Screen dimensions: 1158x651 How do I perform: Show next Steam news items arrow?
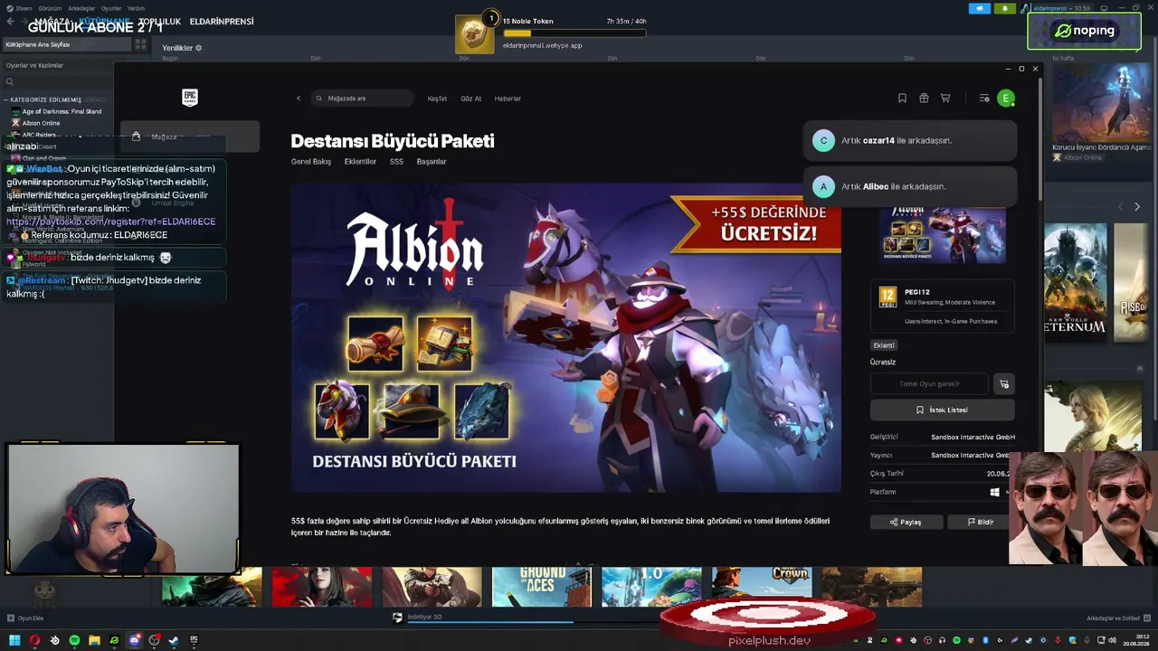(x=1137, y=207)
